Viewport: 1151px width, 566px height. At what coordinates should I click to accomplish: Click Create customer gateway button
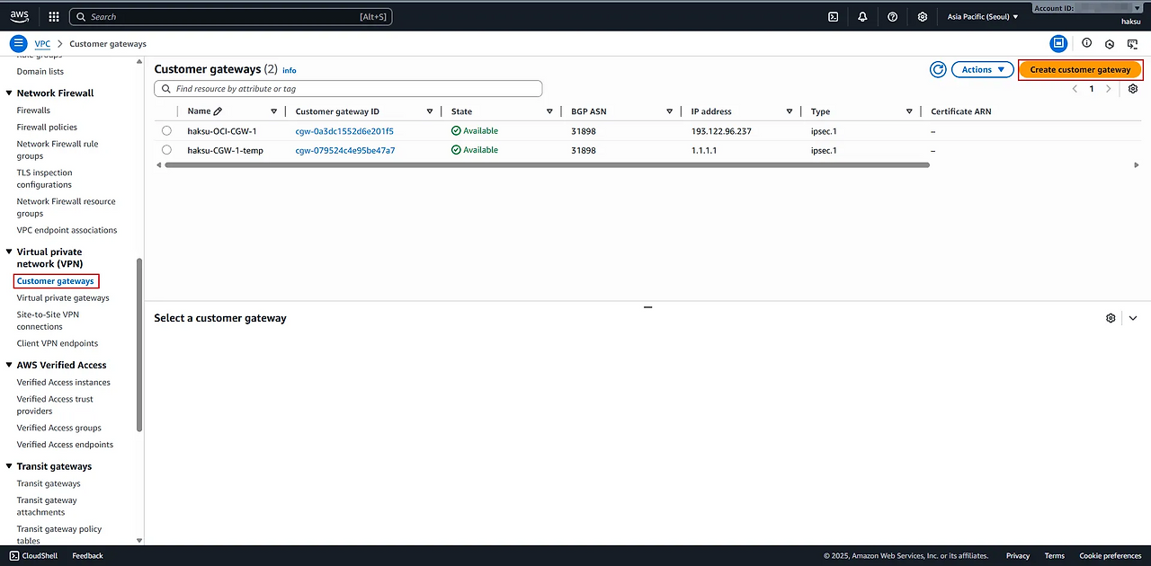1080,69
